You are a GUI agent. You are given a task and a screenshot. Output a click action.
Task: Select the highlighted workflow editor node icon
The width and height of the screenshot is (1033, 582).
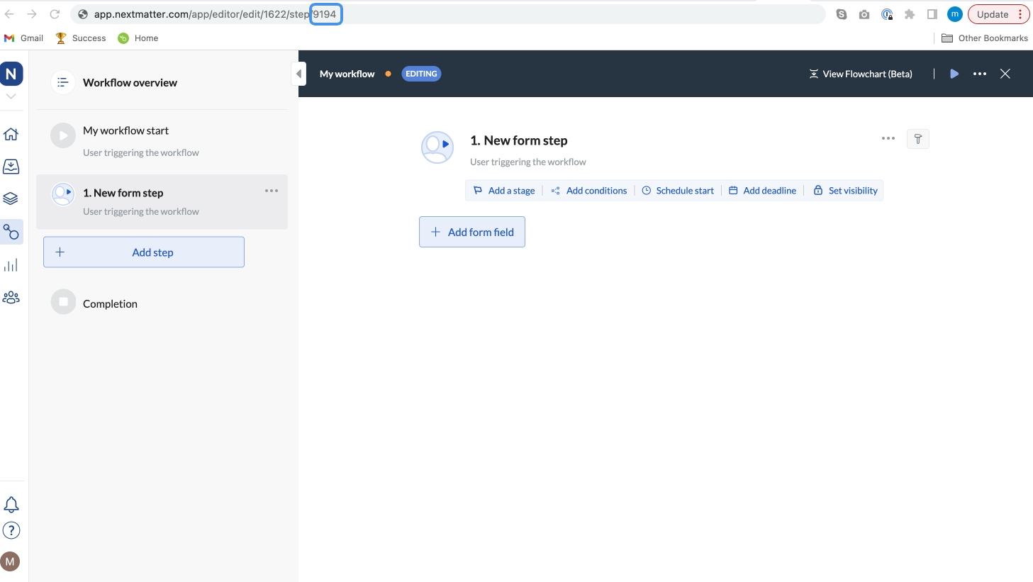(x=11, y=232)
